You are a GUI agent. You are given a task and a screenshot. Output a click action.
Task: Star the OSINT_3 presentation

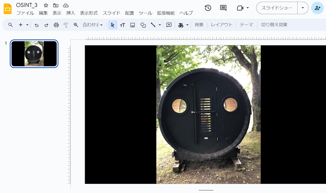pos(46,5)
